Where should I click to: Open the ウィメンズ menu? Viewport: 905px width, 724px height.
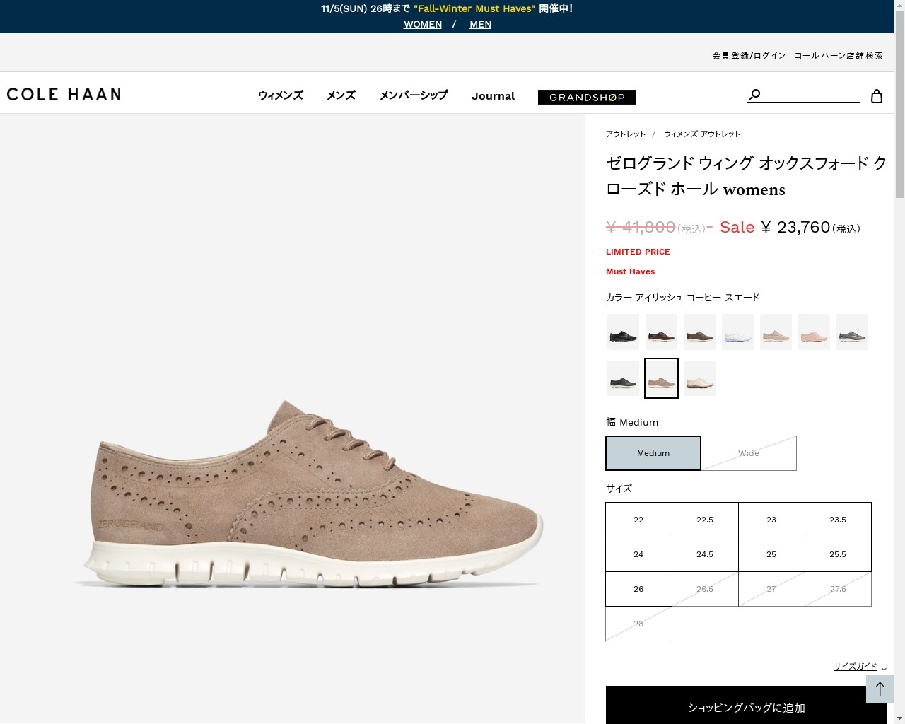(281, 95)
